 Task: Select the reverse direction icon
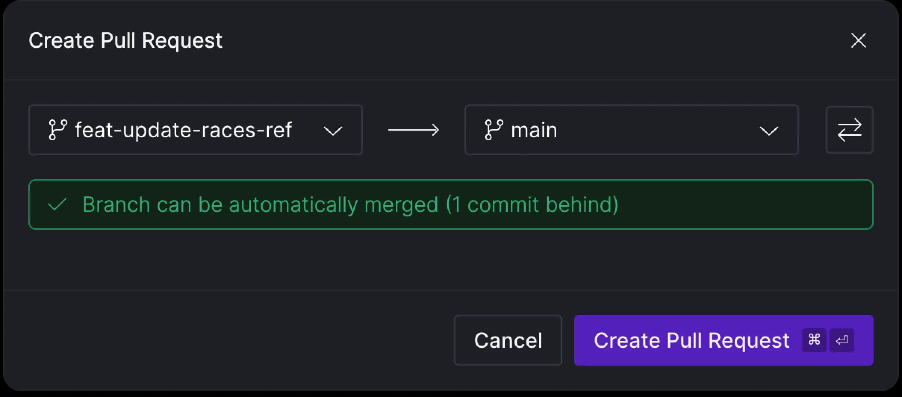click(x=849, y=130)
